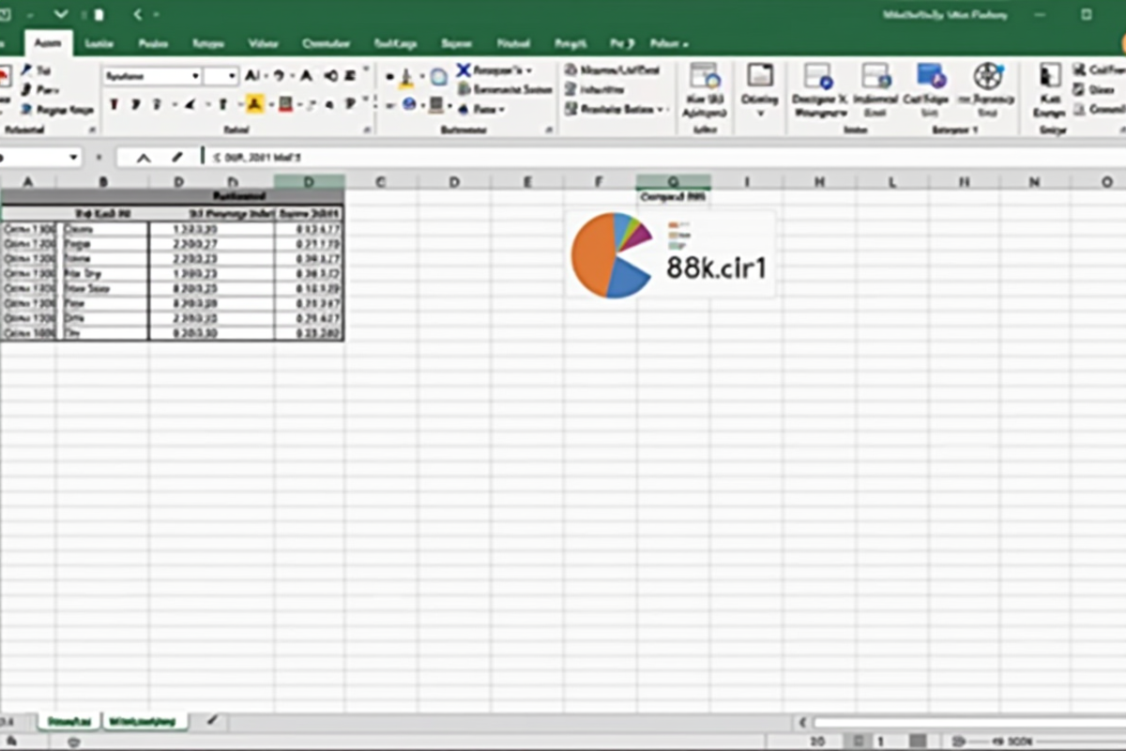This screenshot has width=1126, height=751.
Task: Open the font name dropdown arrow
Action: coord(195,76)
